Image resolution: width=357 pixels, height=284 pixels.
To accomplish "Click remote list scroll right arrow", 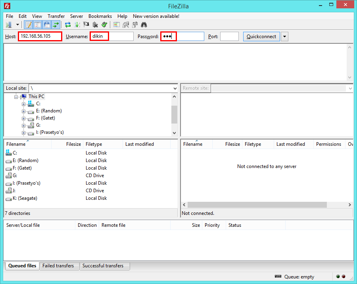I will pyautogui.click(x=350, y=205).
